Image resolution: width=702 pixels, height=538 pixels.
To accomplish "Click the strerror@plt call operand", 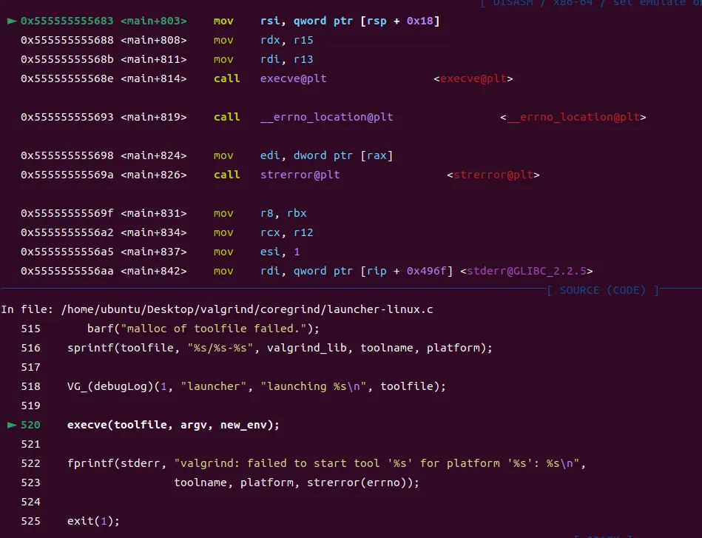I will tap(300, 175).
